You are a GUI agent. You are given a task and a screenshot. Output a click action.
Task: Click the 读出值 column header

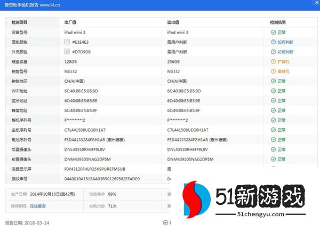[173, 22]
